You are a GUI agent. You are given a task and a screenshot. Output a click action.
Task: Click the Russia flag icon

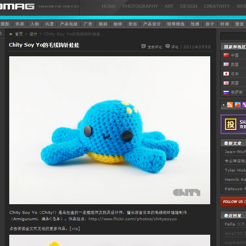(x=226, y=92)
